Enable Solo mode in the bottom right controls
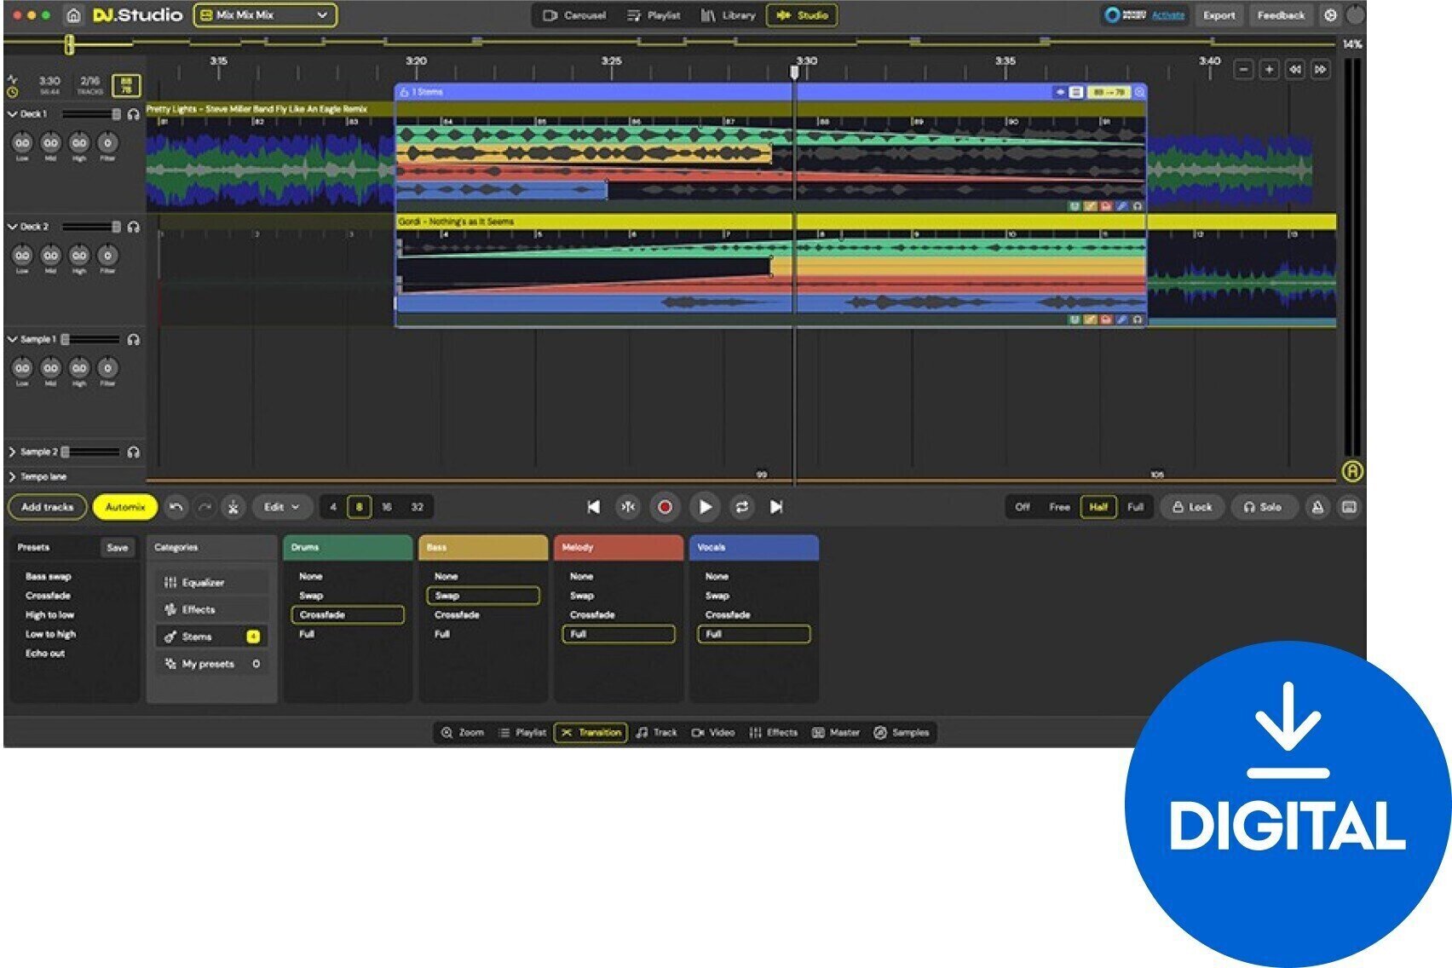This screenshot has height=968, width=1452. [x=1265, y=506]
